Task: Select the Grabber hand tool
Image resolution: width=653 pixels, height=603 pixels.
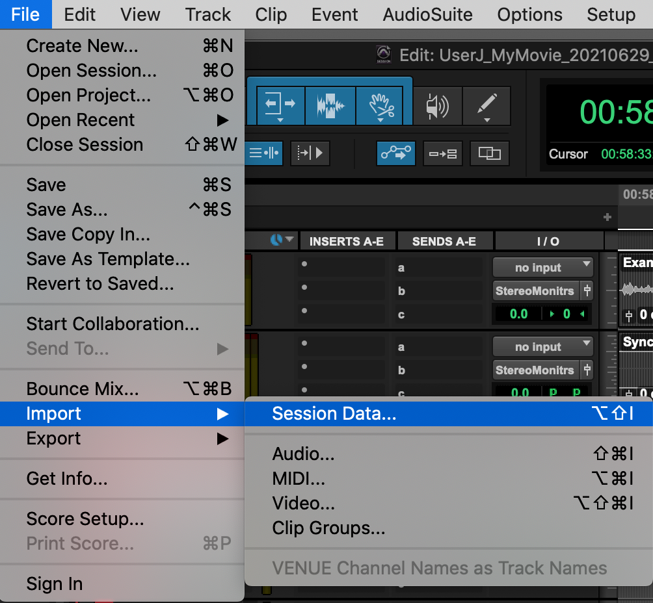Action: [x=379, y=105]
